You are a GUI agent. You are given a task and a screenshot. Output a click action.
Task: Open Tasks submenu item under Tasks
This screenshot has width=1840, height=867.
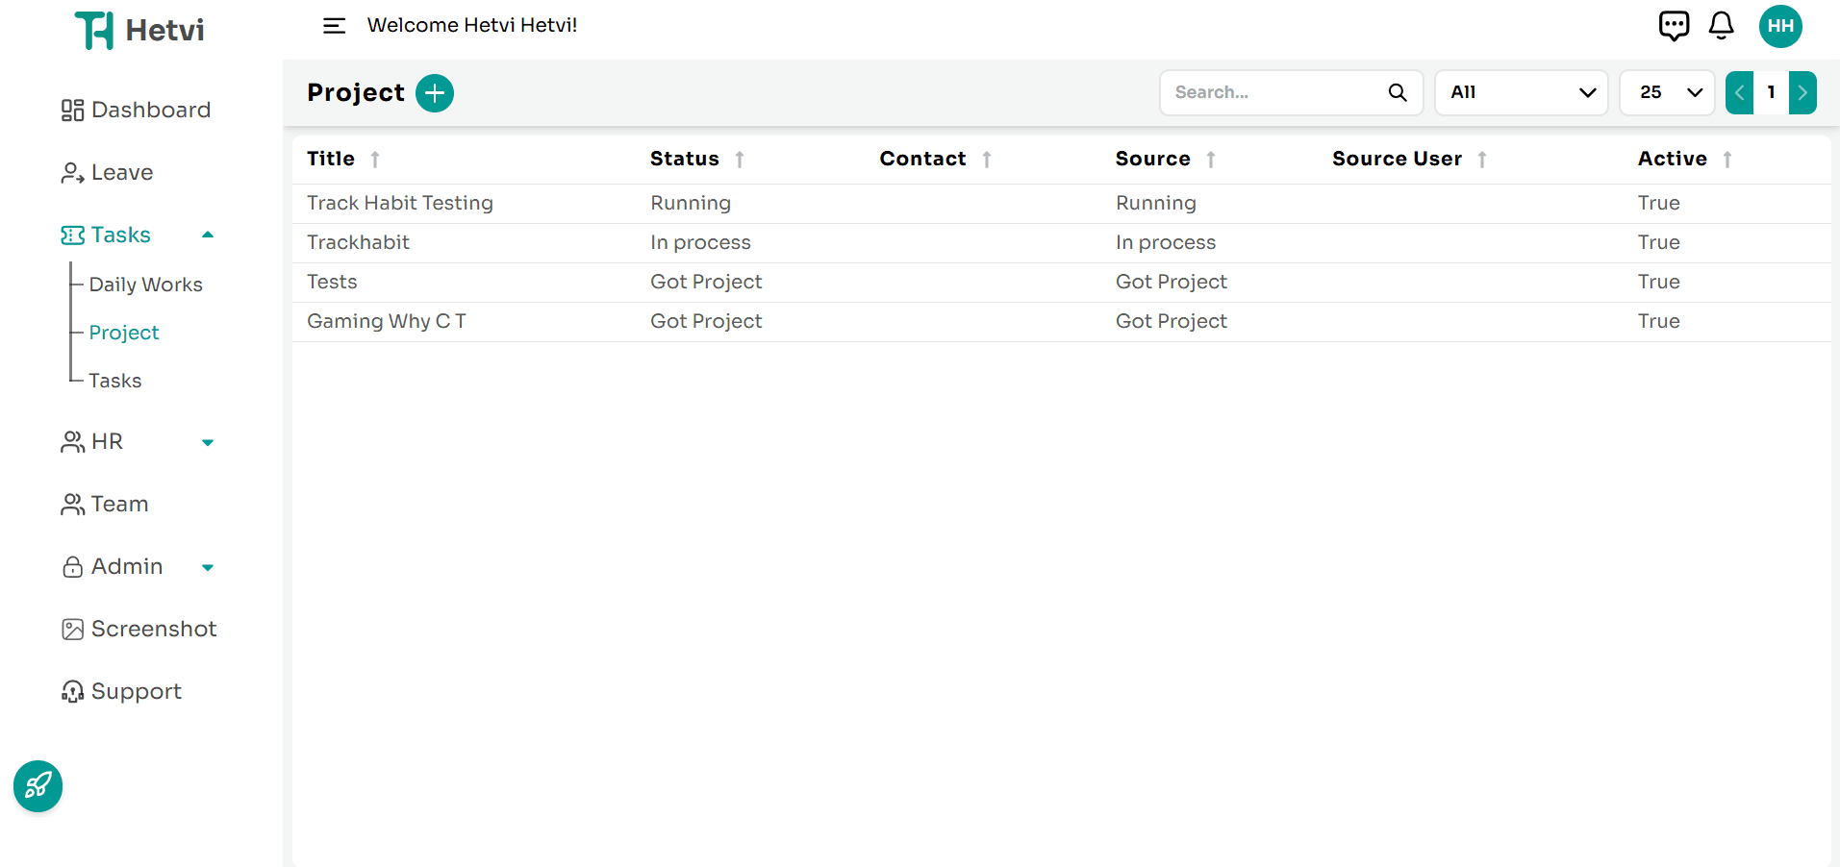[x=115, y=381]
